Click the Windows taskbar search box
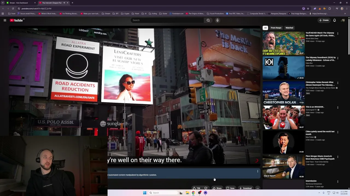Viewport: 350px width, 196px height. (x=164, y=193)
